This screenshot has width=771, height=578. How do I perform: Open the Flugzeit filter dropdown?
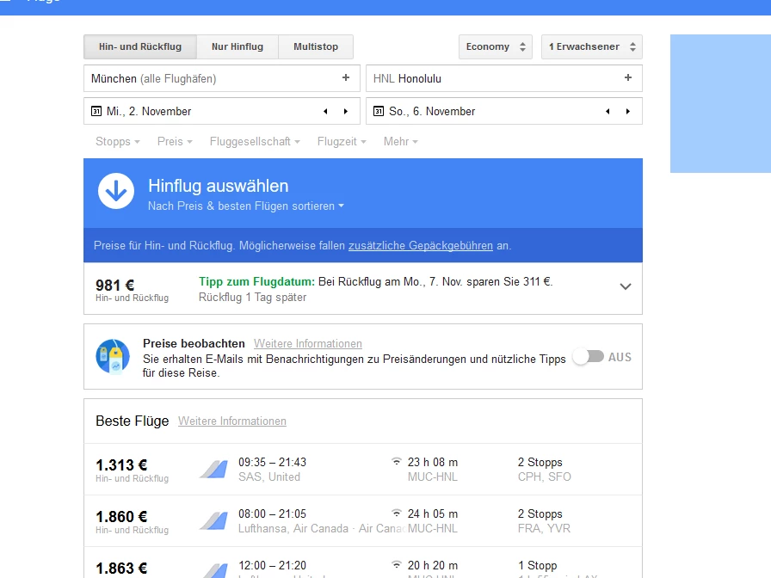coord(342,142)
